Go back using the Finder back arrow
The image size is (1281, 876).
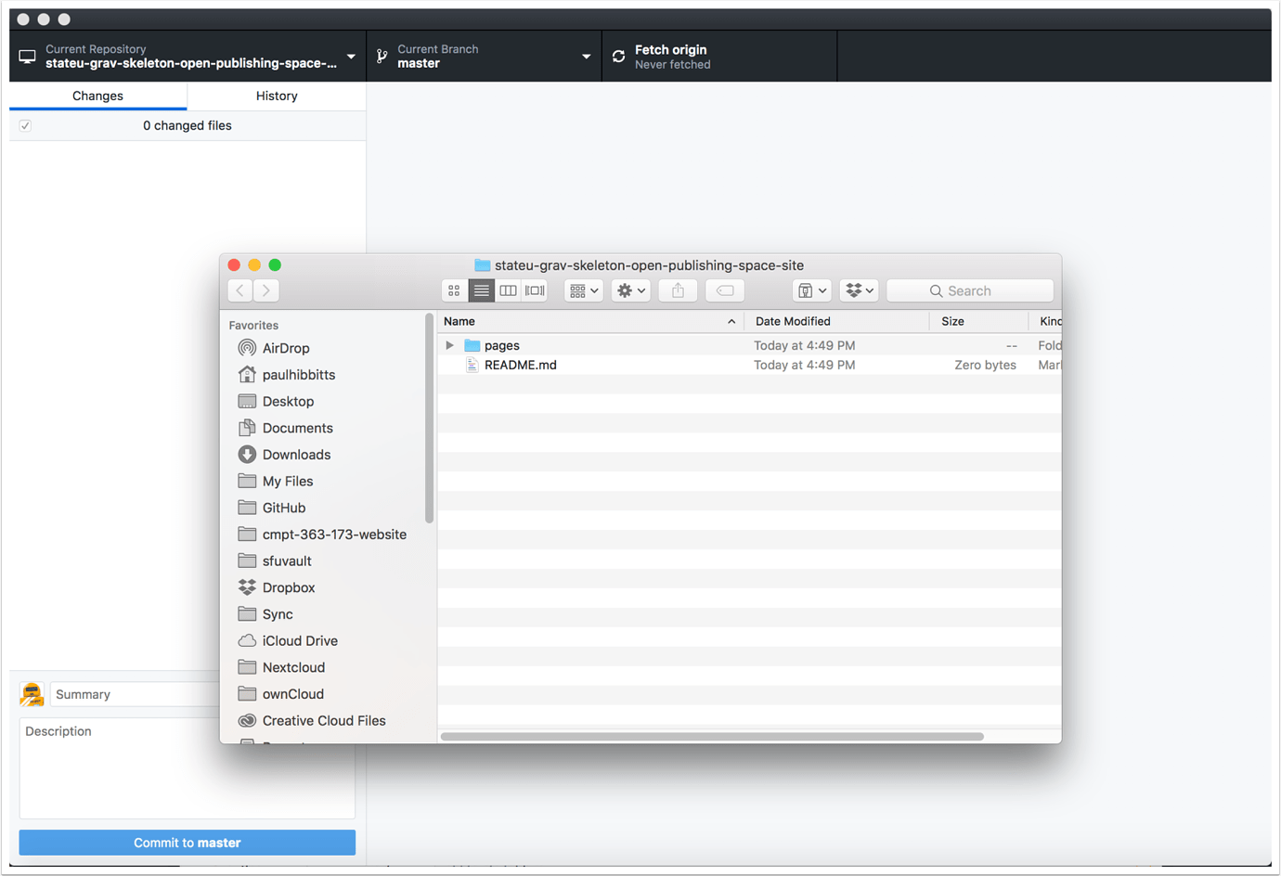239,290
